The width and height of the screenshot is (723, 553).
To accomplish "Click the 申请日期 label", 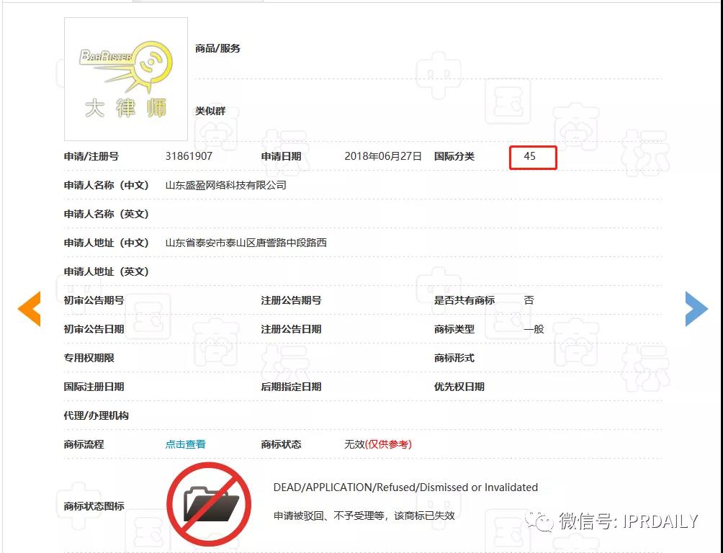I will point(282,156).
